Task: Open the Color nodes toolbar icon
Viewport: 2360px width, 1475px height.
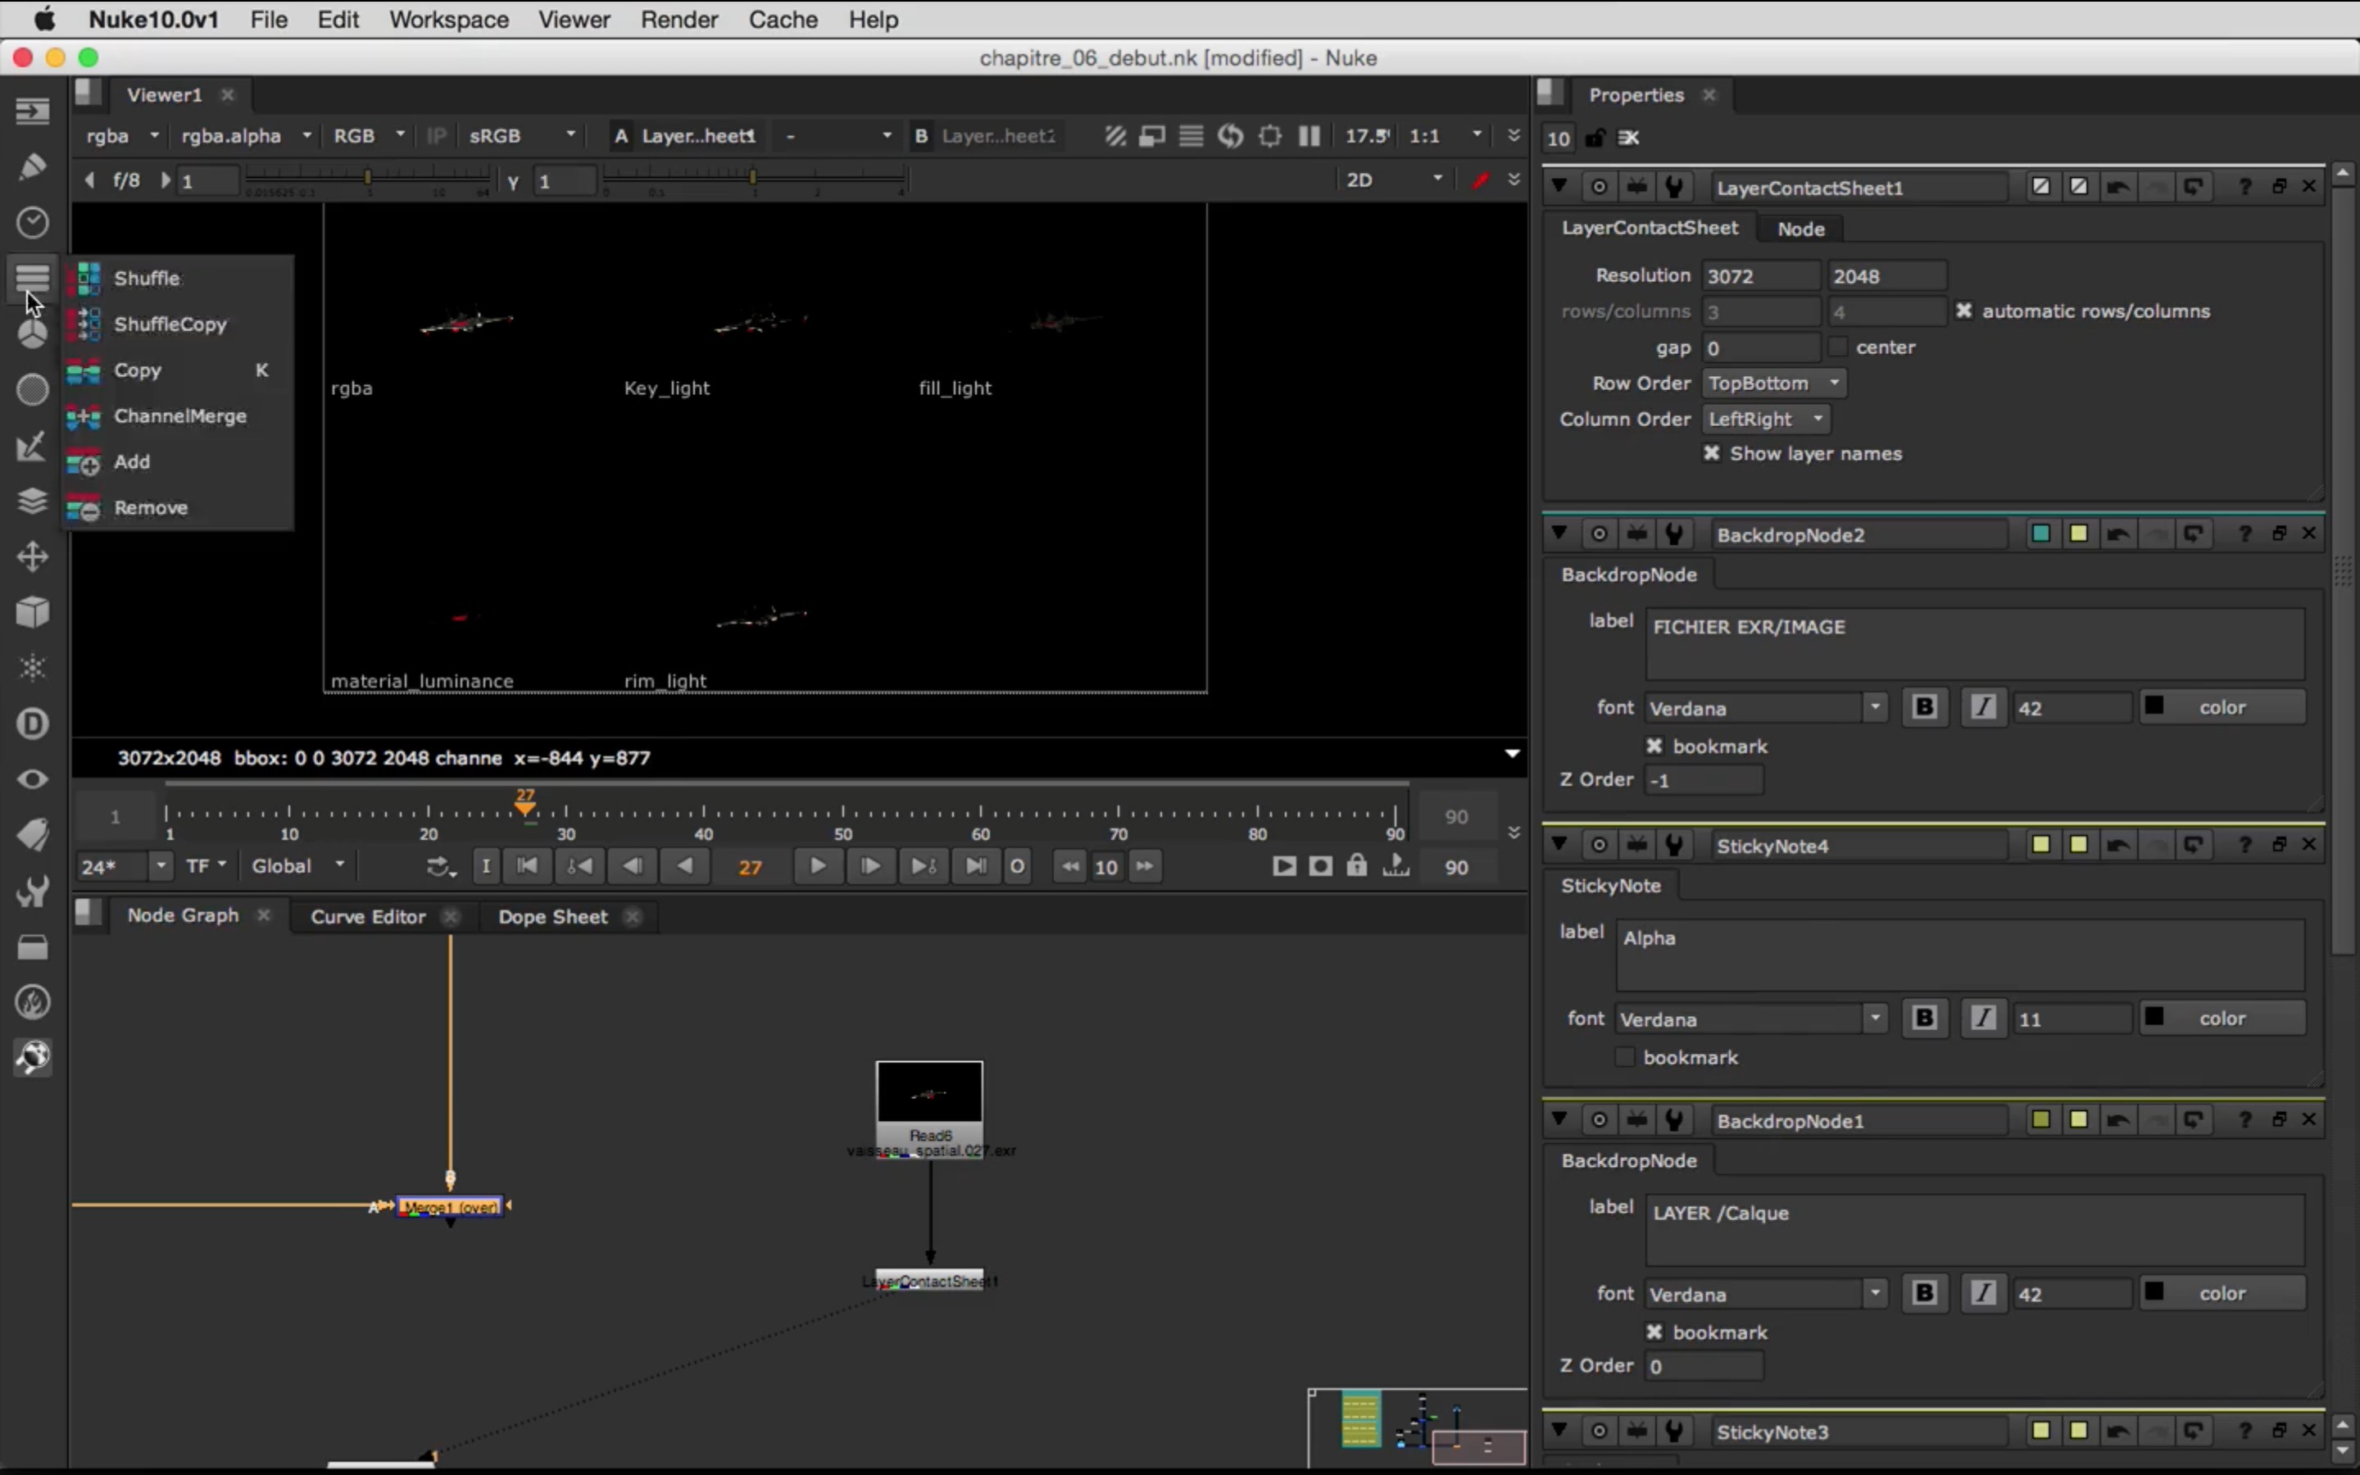Action: pos(32,334)
